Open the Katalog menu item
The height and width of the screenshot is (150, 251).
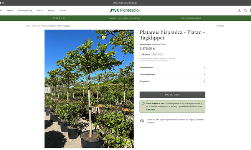51,10
